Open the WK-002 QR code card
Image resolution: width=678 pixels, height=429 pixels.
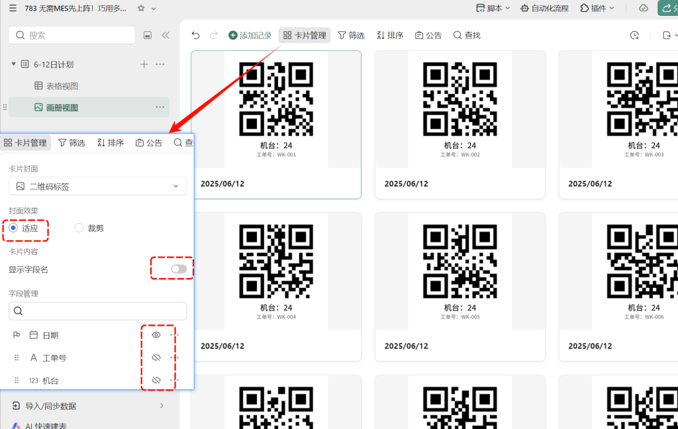[x=460, y=124]
